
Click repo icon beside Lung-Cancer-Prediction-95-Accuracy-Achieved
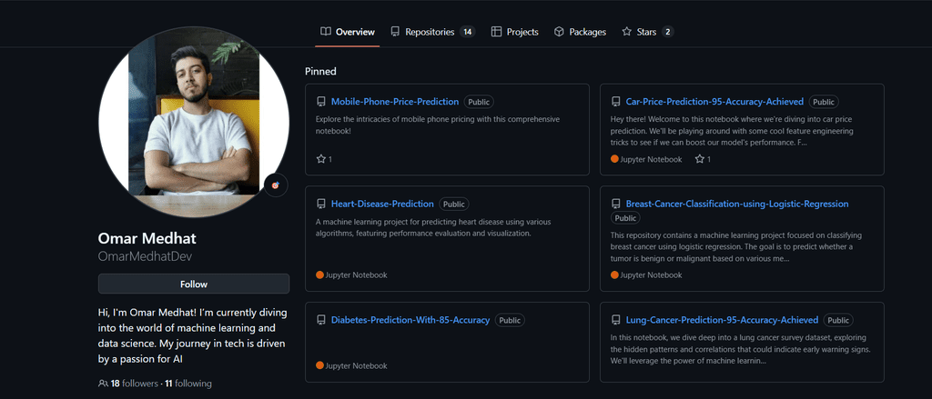click(x=616, y=320)
